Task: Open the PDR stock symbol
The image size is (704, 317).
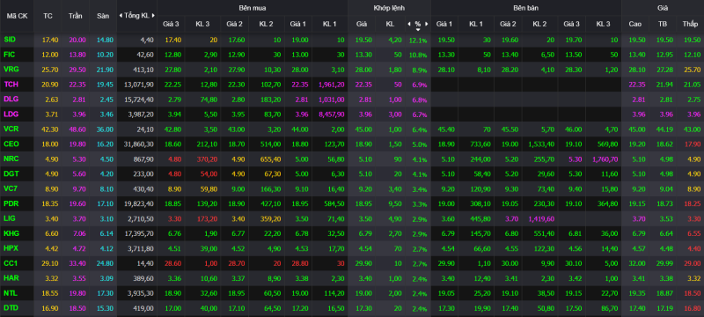Action: pyautogui.click(x=11, y=203)
